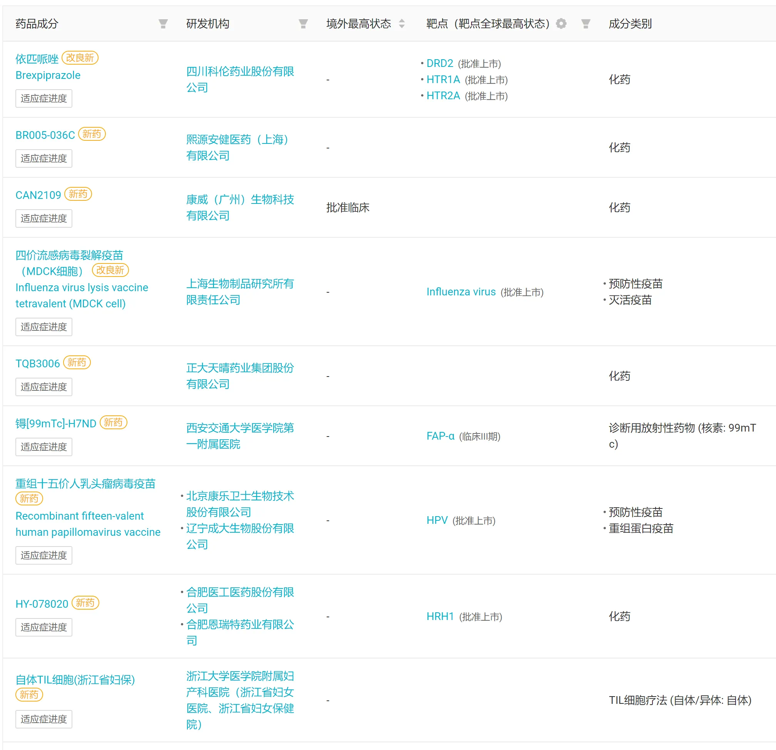Open the 自体TIL细胞(浙江省妇保) link
The width and height of the screenshot is (776, 750).
(75, 680)
